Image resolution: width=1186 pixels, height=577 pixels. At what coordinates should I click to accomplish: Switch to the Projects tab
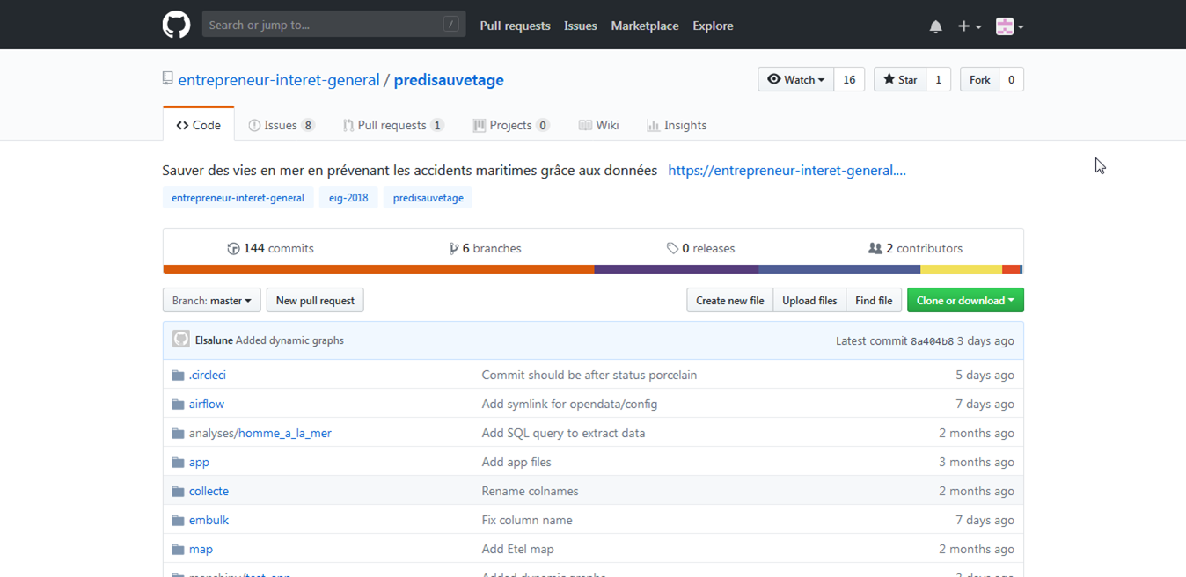pyautogui.click(x=511, y=125)
